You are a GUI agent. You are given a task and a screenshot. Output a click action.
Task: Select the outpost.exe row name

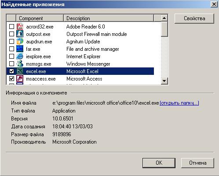click(38, 34)
